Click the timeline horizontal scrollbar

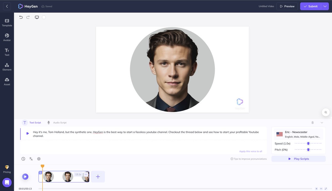pos(176,189)
